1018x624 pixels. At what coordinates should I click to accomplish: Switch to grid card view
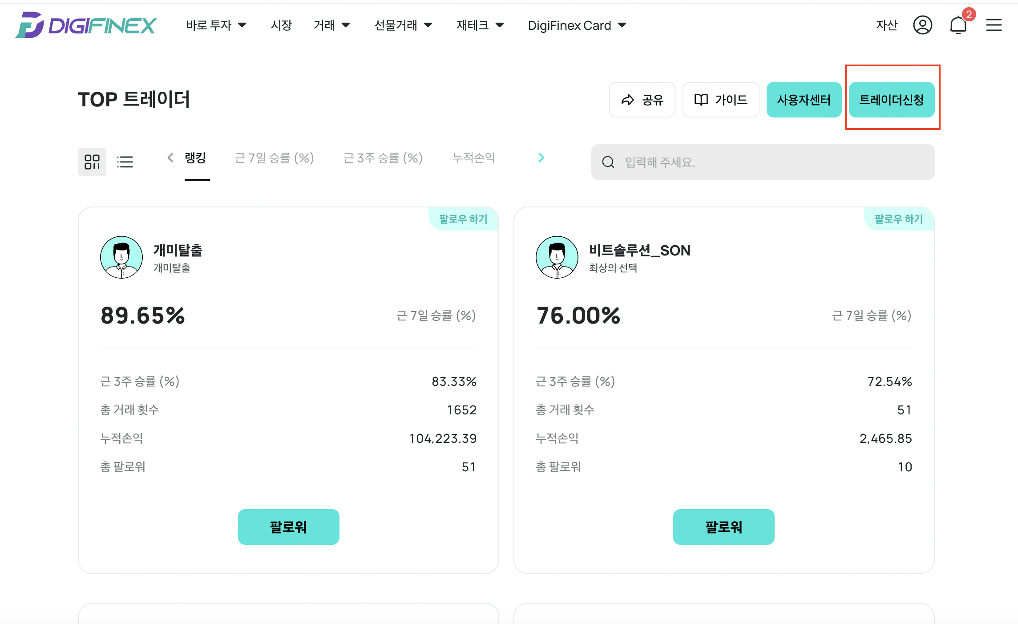92,162
